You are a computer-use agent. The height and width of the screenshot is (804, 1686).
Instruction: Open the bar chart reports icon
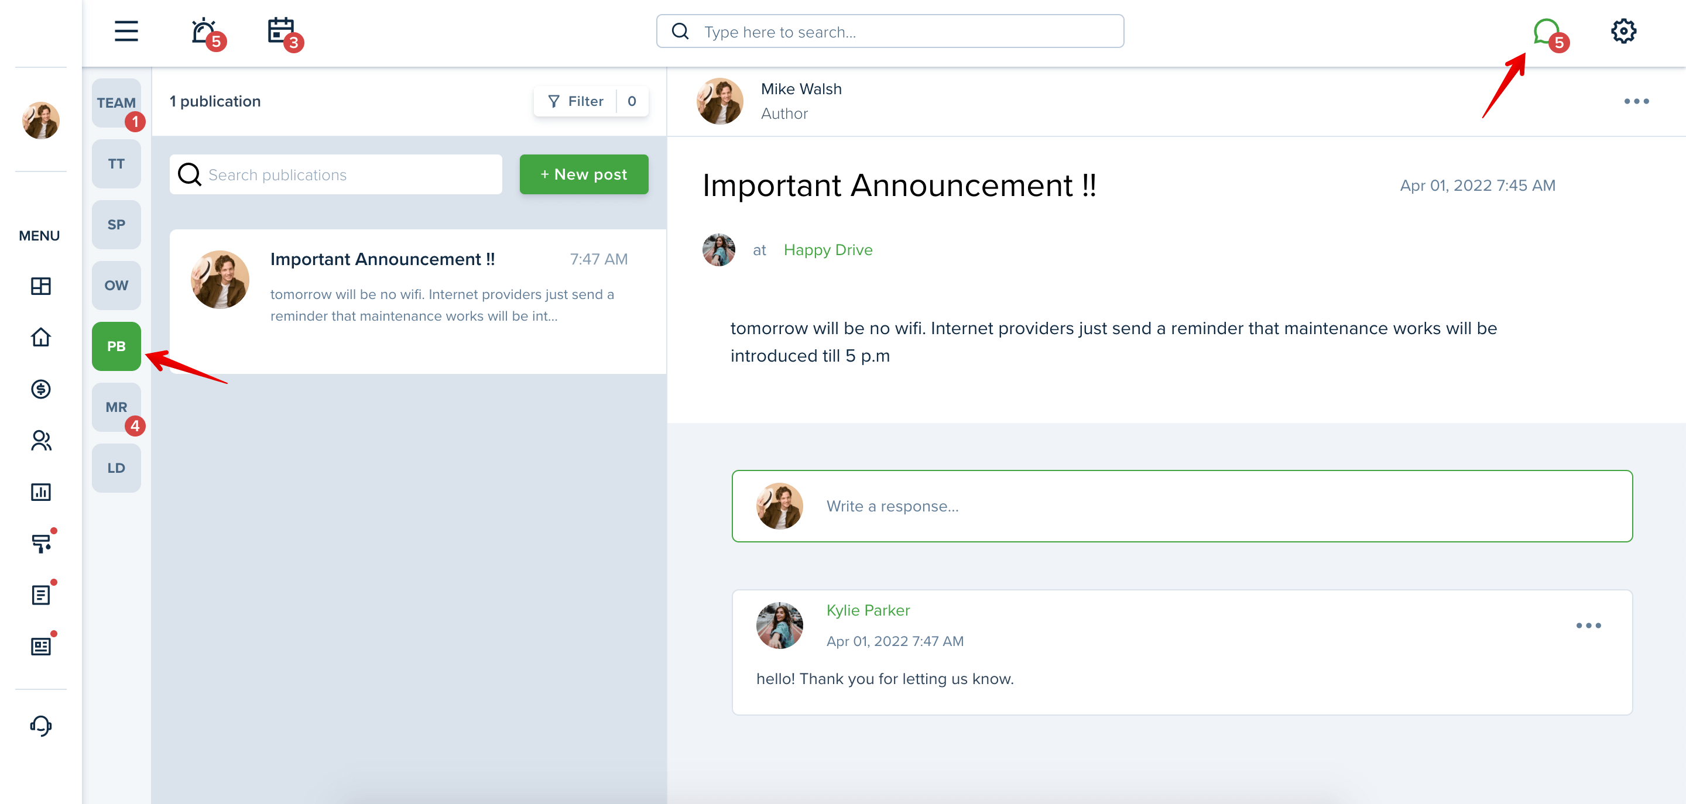(40, 492)
